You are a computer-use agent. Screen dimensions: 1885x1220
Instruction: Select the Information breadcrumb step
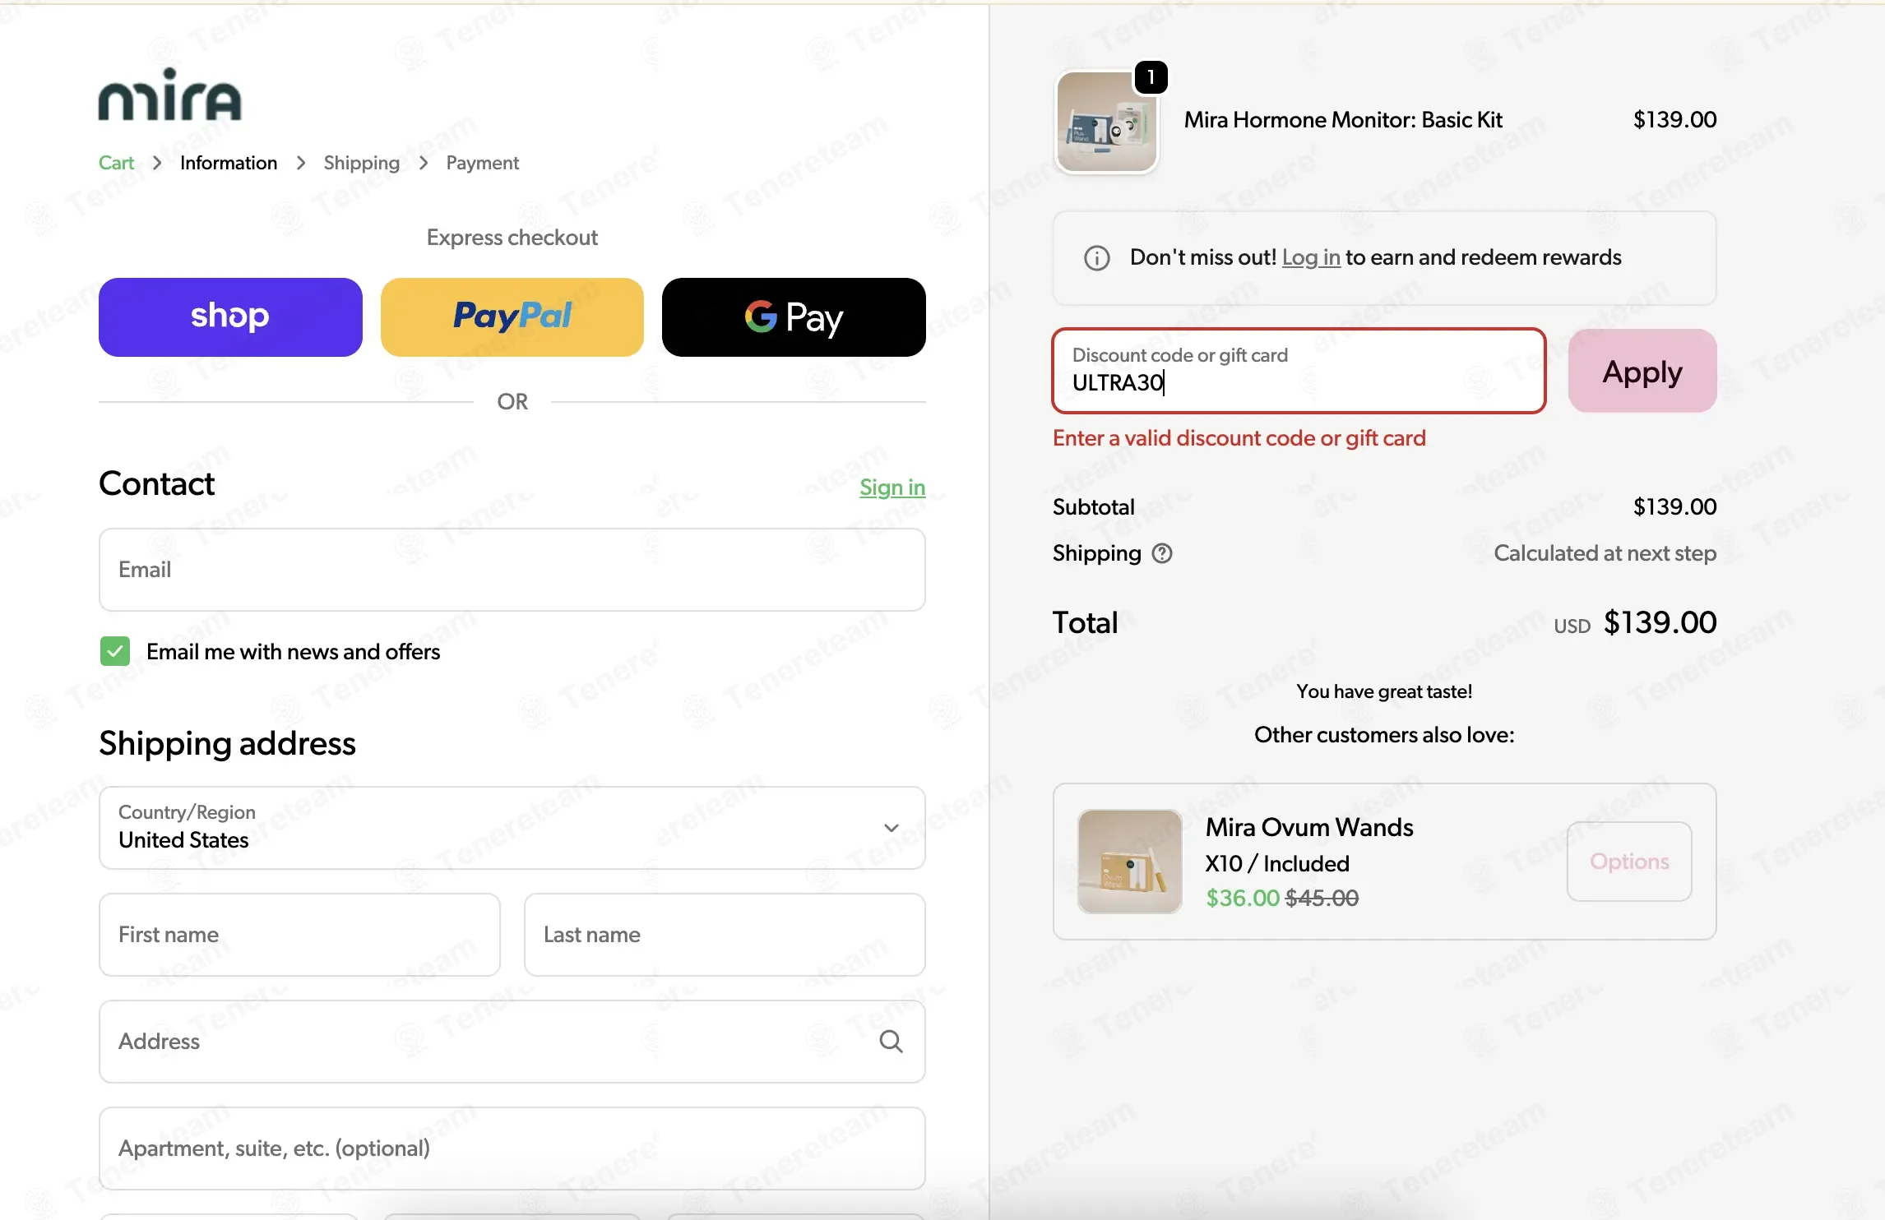229,163
